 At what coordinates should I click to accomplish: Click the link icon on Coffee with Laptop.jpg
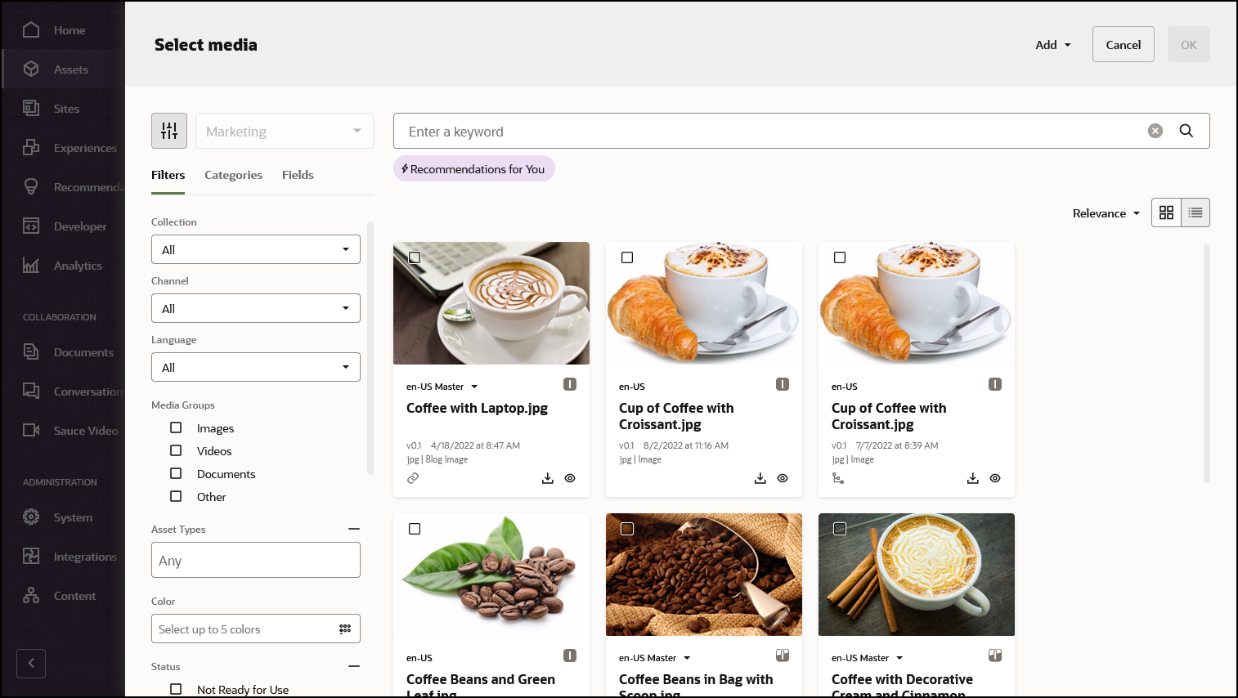[x=413, y=478]
